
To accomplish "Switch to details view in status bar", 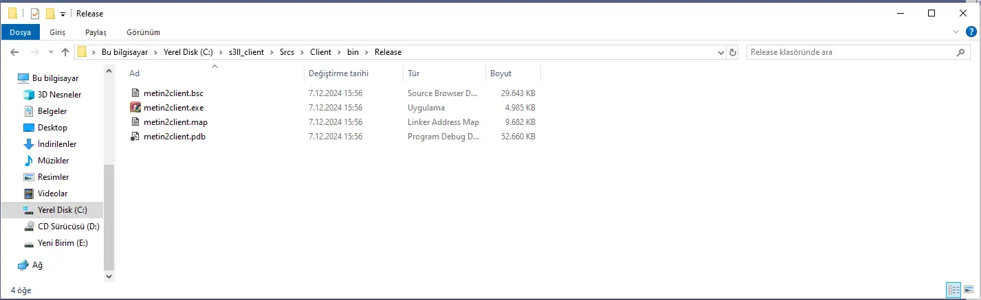I will [954, 290].
